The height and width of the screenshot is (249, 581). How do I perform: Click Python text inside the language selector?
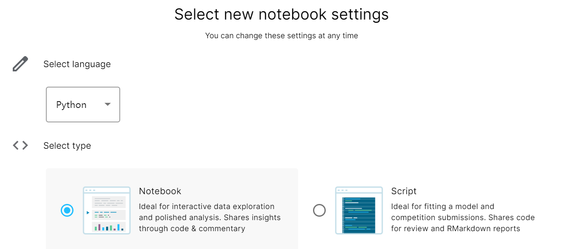pyautogui.click(x=71, y=104)
